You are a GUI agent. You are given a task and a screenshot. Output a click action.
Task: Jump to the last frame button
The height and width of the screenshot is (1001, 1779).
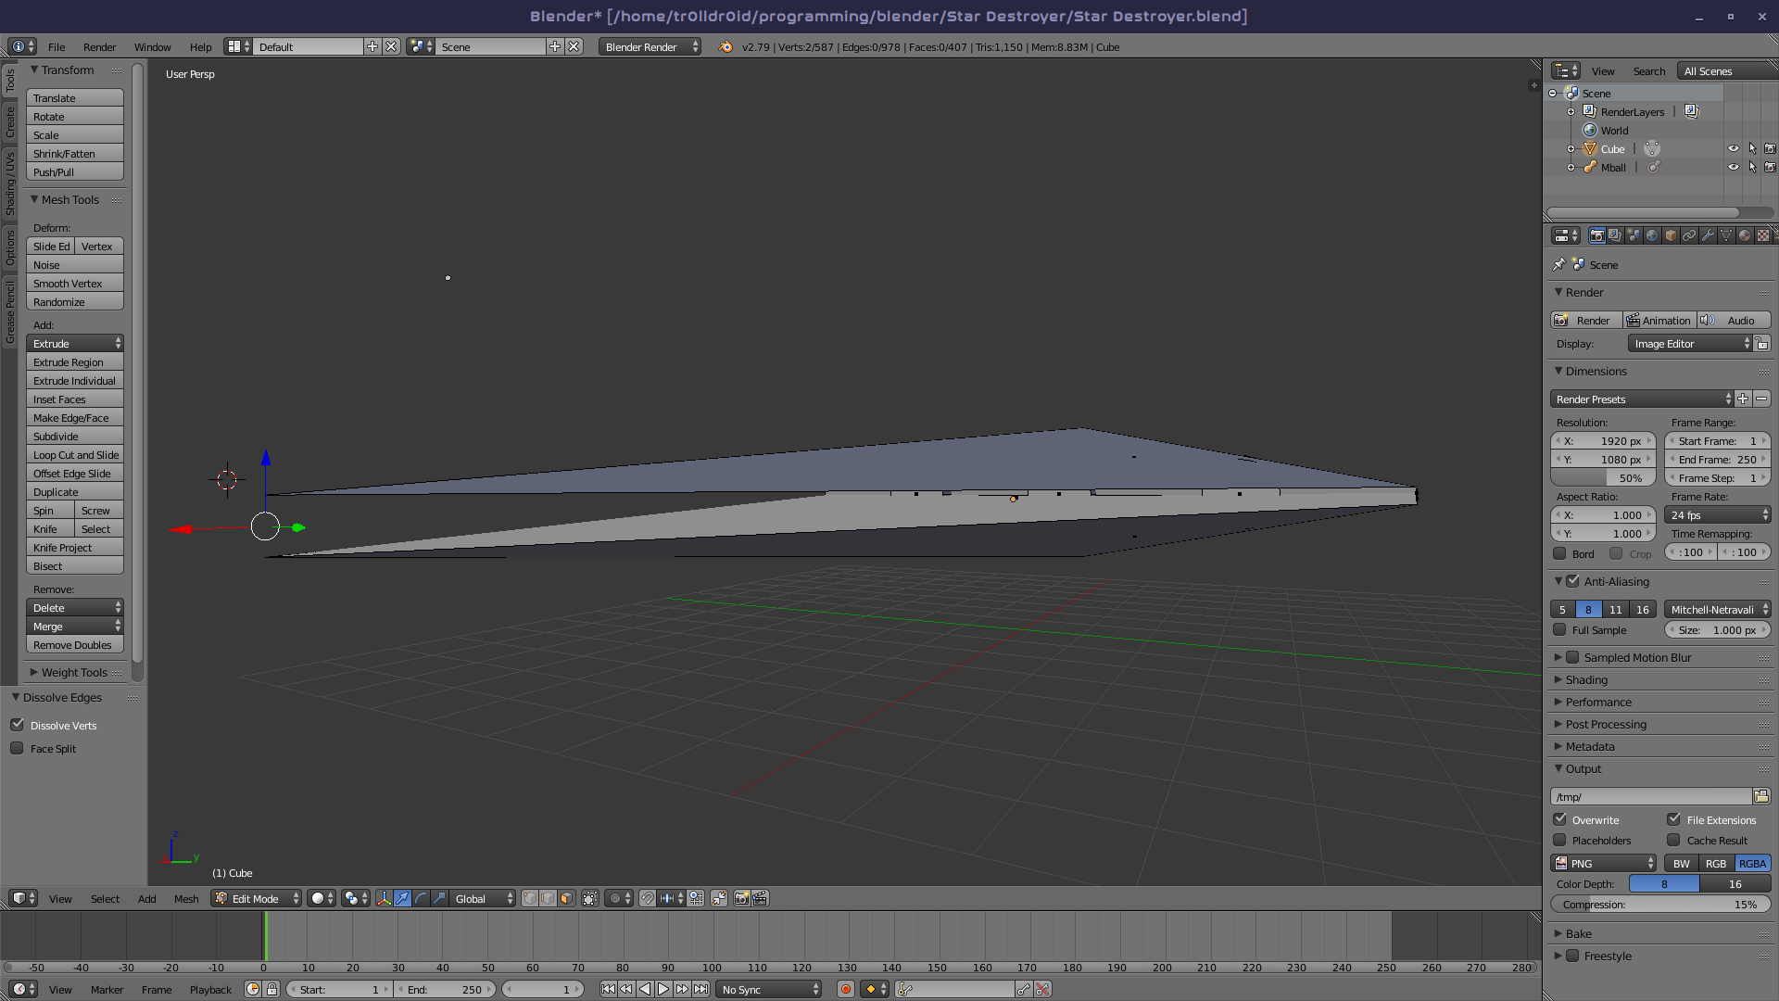[x=701, y=989]
